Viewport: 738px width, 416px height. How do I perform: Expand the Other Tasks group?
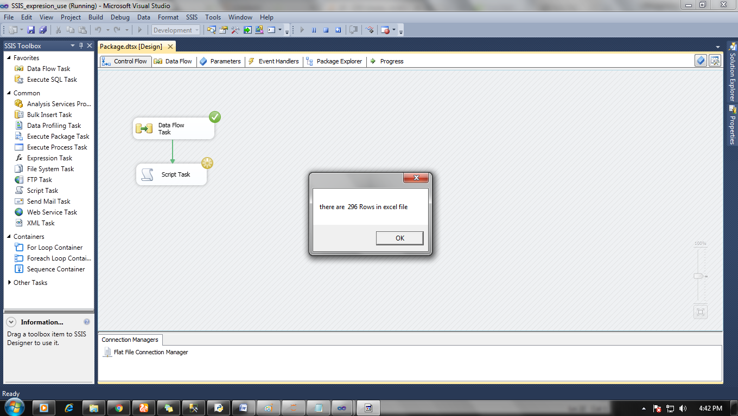pos(9,283)
